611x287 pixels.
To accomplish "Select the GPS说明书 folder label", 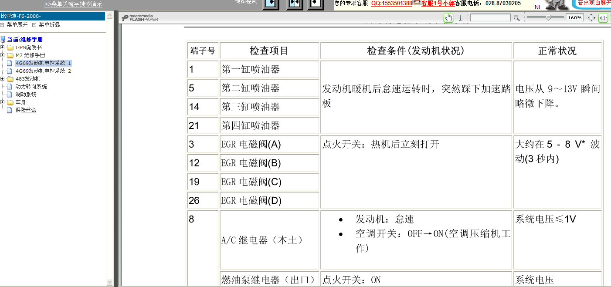I will 29,47.
